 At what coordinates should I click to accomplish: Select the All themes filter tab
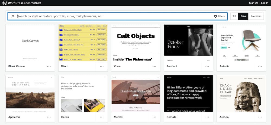pyautogui.click(x=234, y=16)
